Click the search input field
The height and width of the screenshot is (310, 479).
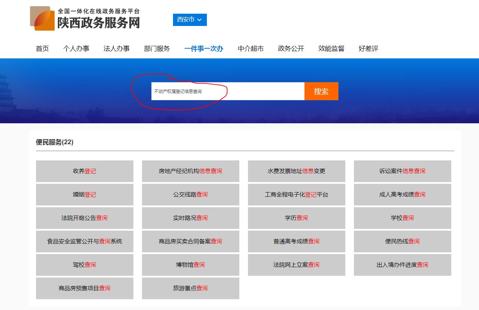227,91
